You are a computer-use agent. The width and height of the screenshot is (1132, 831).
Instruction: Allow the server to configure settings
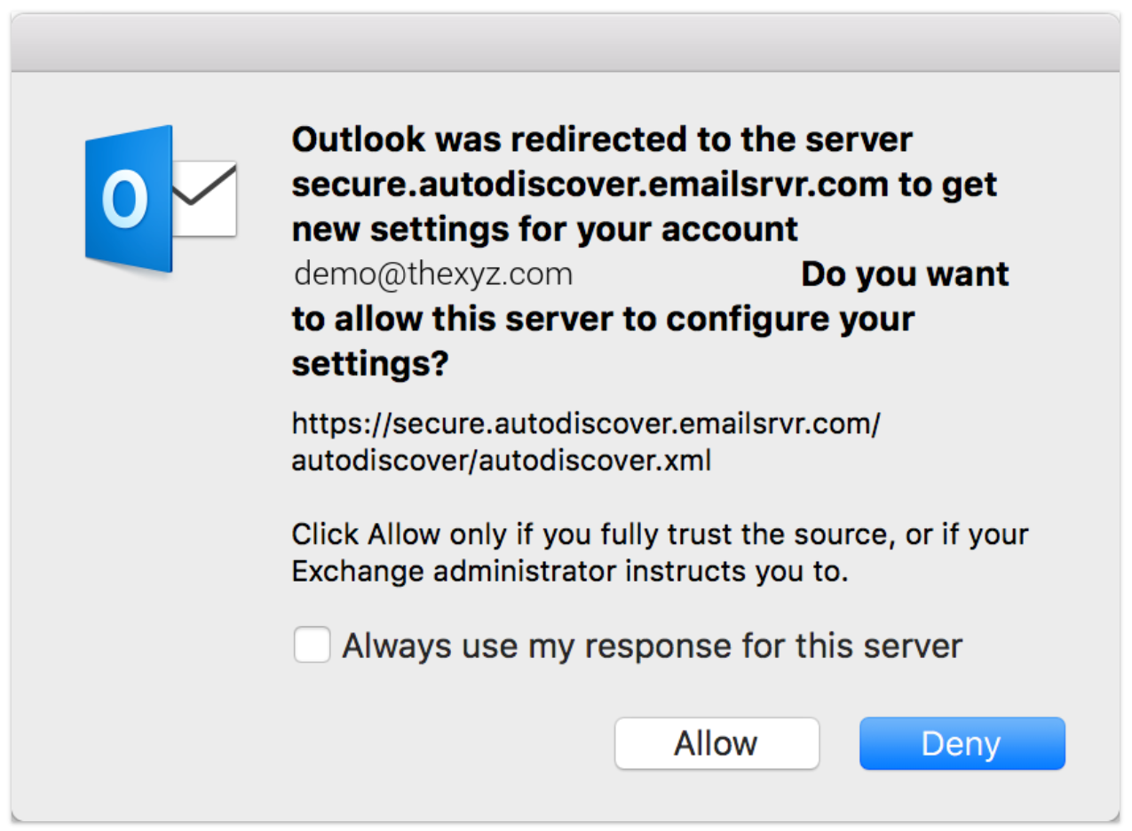[716, 743]
